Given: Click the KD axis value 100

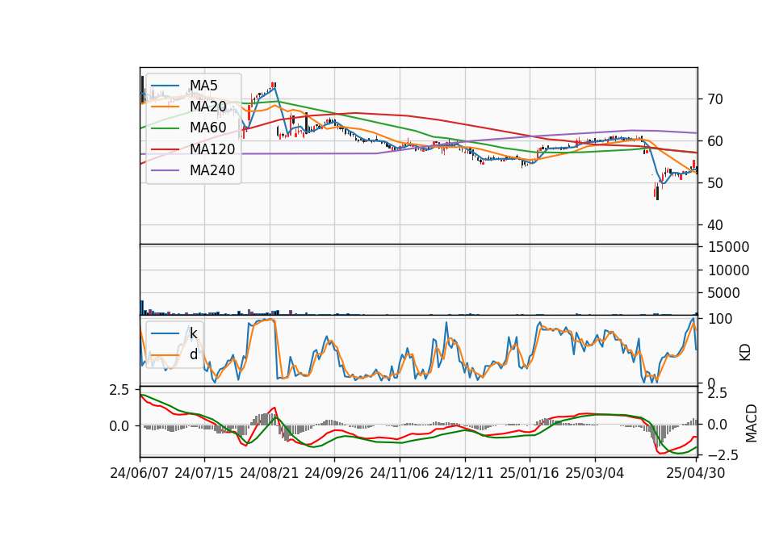Looking at the screenshot, I should click(x=720, y=319).
